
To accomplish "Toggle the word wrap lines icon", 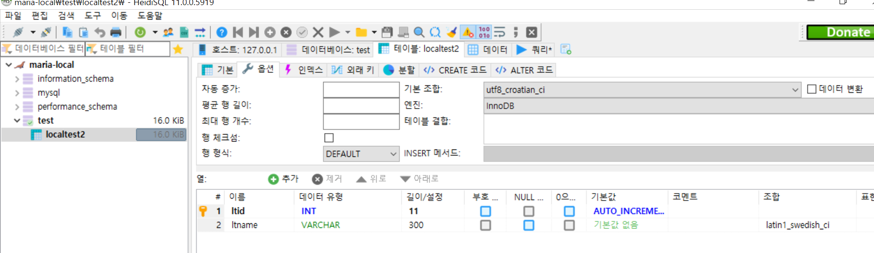I will click(500, 32).
